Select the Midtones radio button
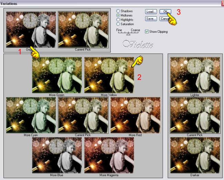The image size is (224, 180). (x=118, y=16)
